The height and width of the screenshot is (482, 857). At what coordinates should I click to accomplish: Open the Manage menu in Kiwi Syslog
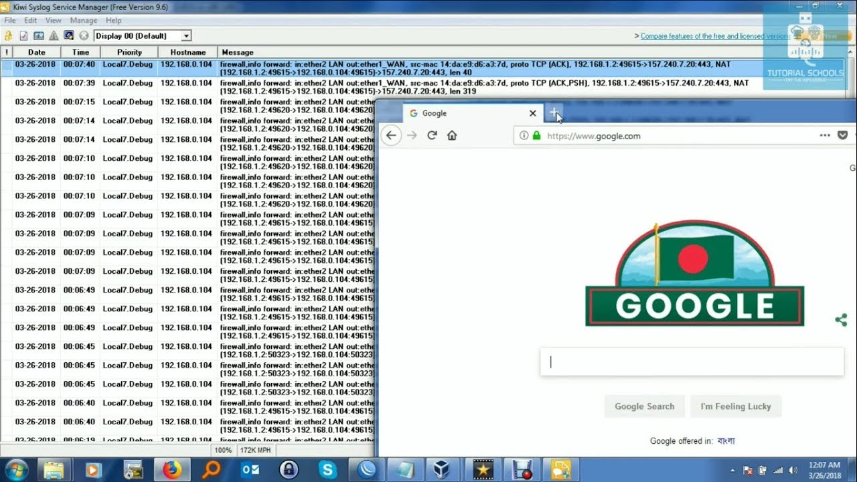(84, 21)
